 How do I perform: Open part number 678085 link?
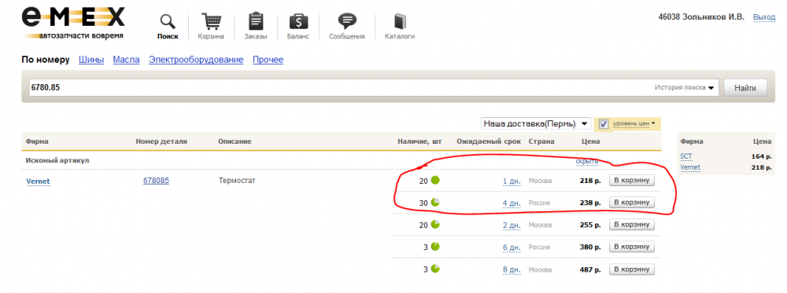(x=156, y=181)
